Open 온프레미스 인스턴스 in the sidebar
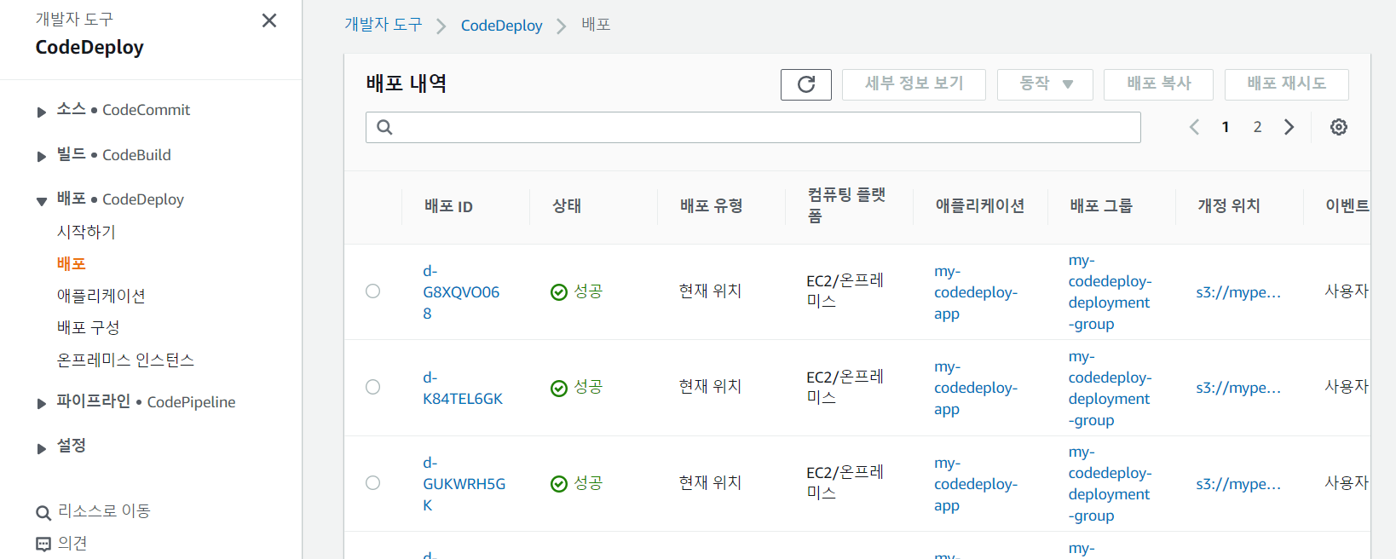Screen dimensions: 1396x559 click(x=125, y=360)
